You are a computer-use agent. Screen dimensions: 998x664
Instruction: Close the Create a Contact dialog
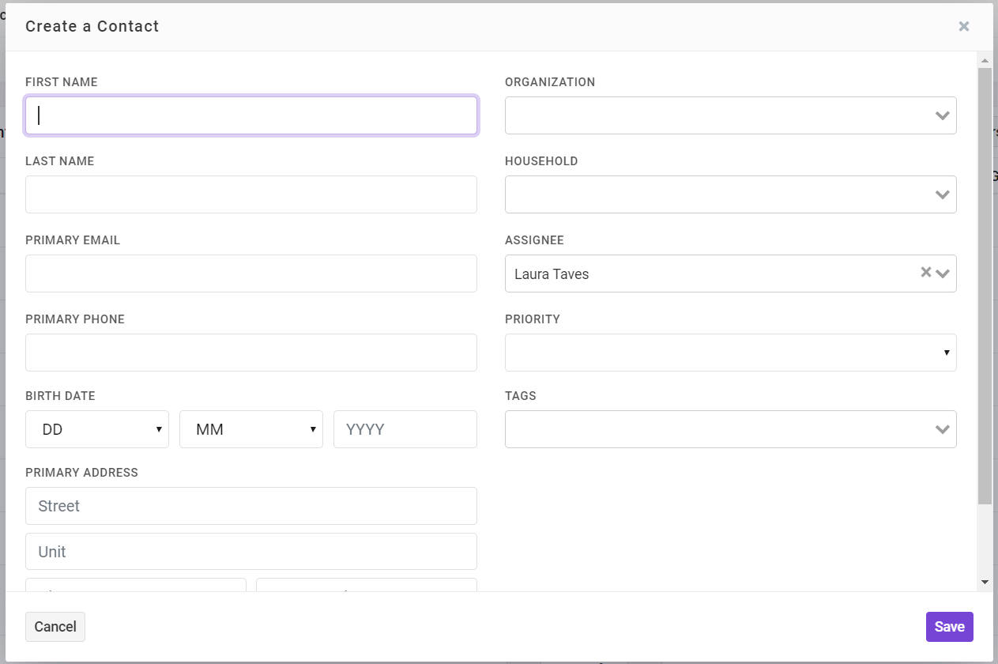point(963,26)
